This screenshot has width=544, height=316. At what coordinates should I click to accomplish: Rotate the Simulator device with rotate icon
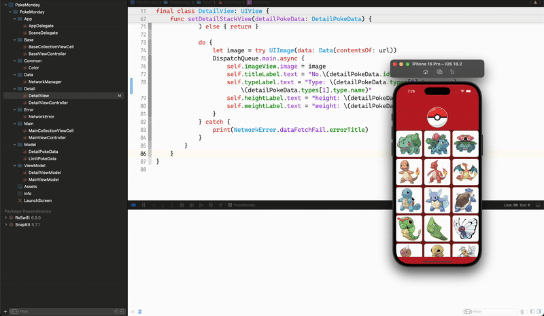coord(452,72)
